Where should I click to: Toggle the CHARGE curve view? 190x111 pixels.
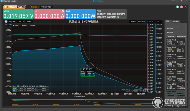133,22
